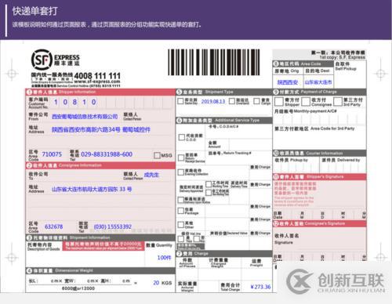Click Shipper Information section header
Screen dimensions: 392x304
click(100, 92)
